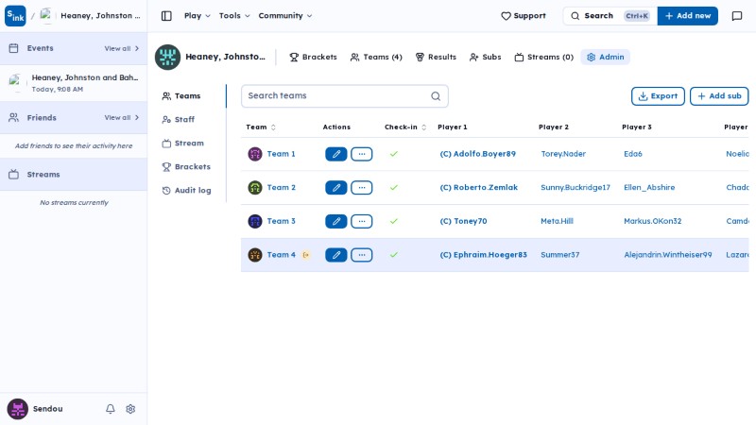This screenshot has width=756, height=425.
Task: Open the Results tab
Action: pos(436,58)
